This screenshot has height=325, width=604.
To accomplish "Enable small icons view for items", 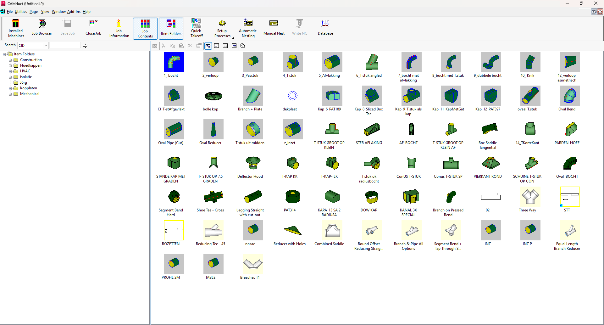I will [217, 46].
